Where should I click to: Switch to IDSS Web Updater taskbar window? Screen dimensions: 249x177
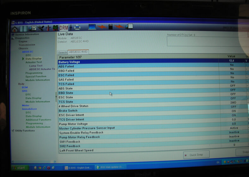pyautogui.click(x=111, y=167)
